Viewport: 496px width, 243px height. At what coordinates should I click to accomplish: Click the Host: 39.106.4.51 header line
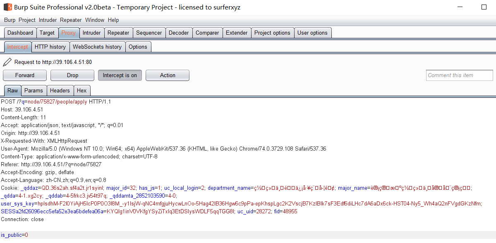[22, 109]
